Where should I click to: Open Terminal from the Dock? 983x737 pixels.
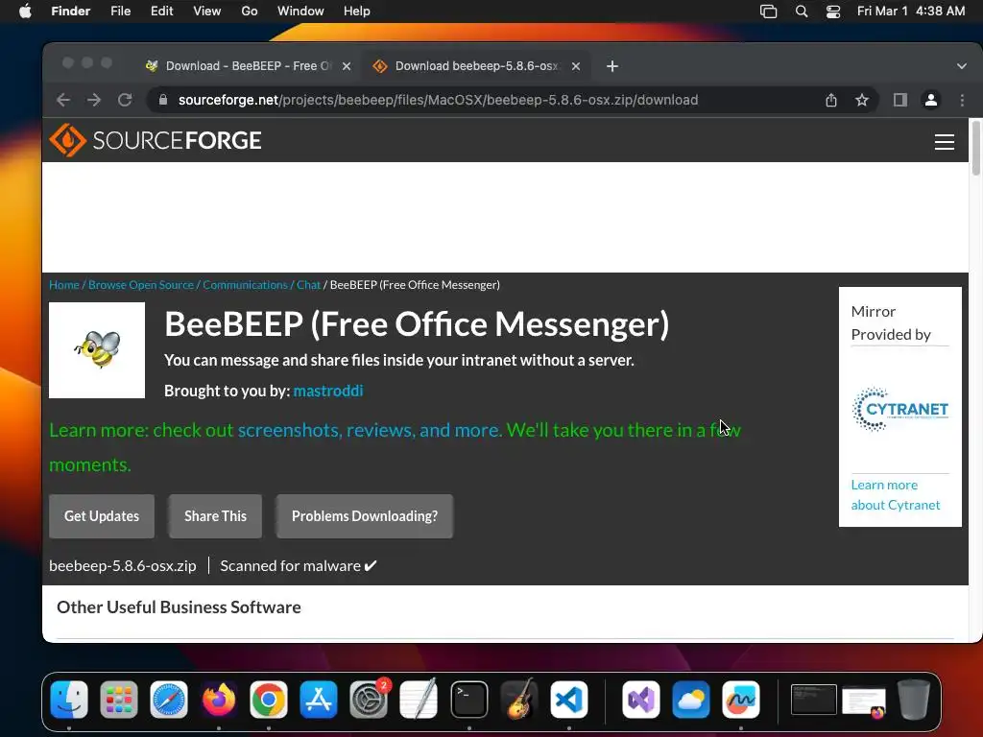point(468,699)
